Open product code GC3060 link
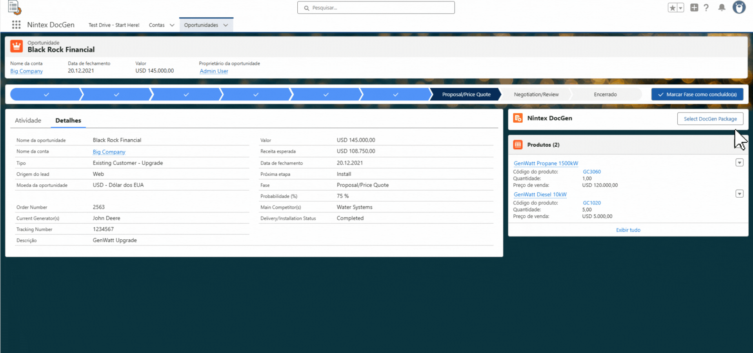The height and width of the screenshot is (353, 753). [591, 172]
